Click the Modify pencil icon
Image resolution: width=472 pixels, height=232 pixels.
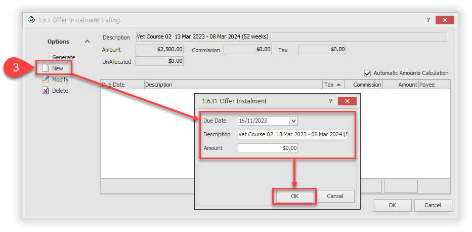coord(45,80)
